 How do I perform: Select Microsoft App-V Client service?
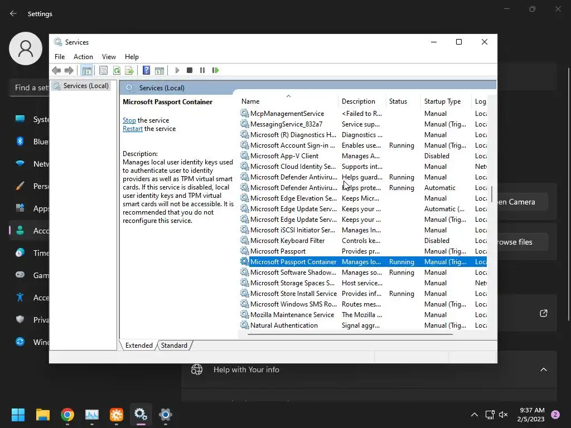click(363, 156)
